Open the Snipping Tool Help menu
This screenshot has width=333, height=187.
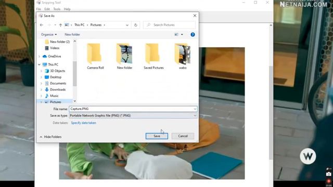67,9
